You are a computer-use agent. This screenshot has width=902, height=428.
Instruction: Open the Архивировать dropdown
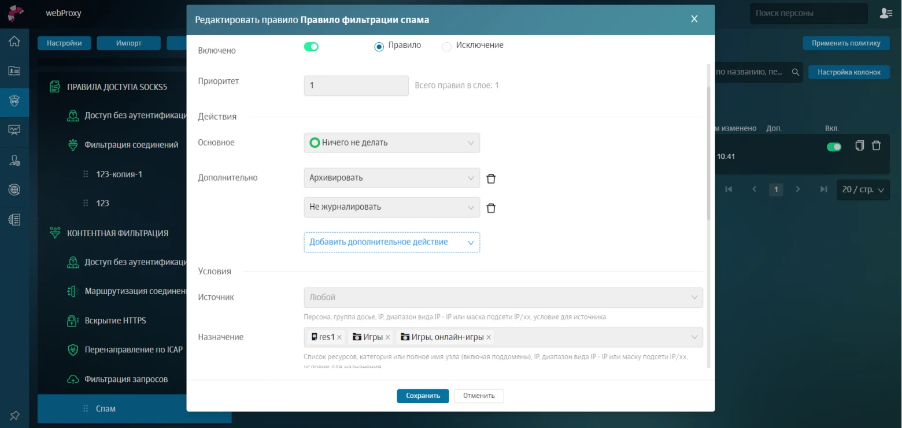point(391,178)
